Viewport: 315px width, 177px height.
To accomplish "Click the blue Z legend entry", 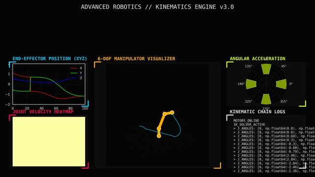I will 76,78.
